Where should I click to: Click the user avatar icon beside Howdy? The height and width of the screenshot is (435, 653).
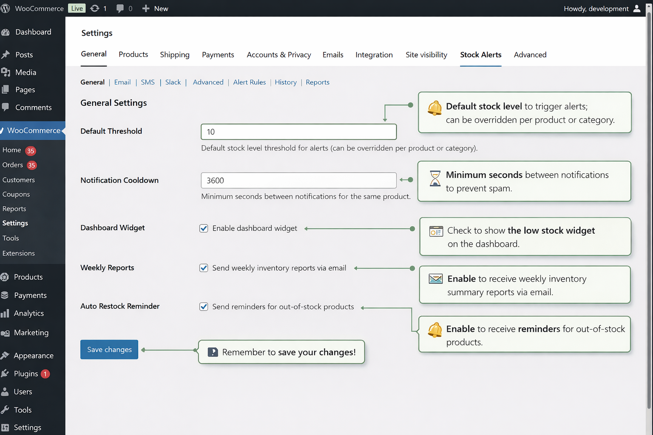pyautogui.click(x=636, y=8)
